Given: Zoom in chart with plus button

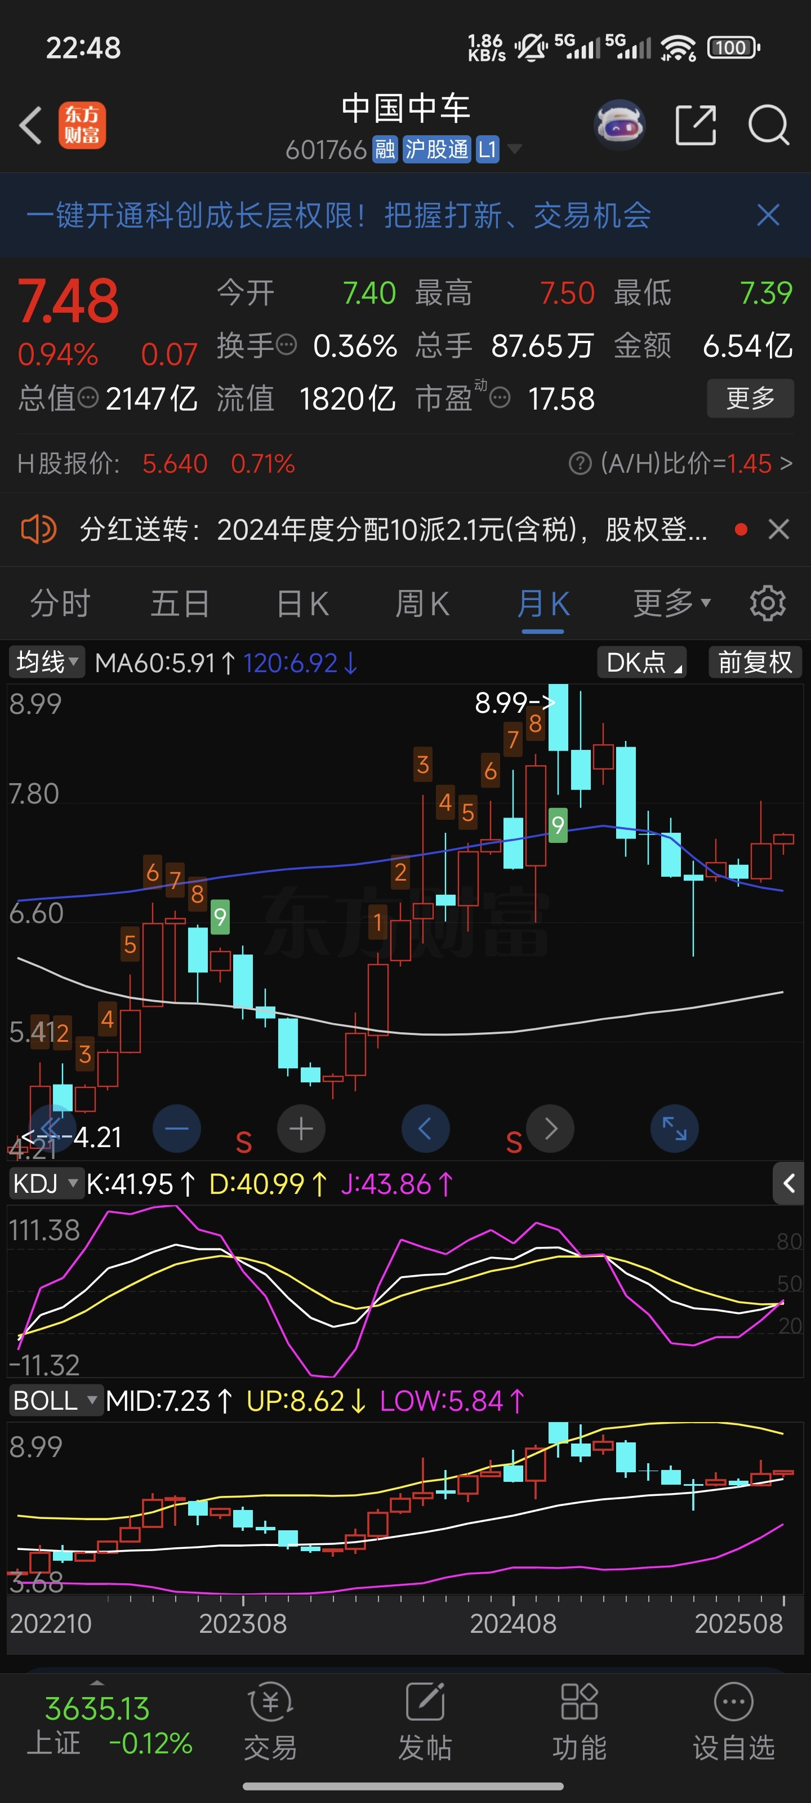Looking at the screenshot, I should 301,1128.
